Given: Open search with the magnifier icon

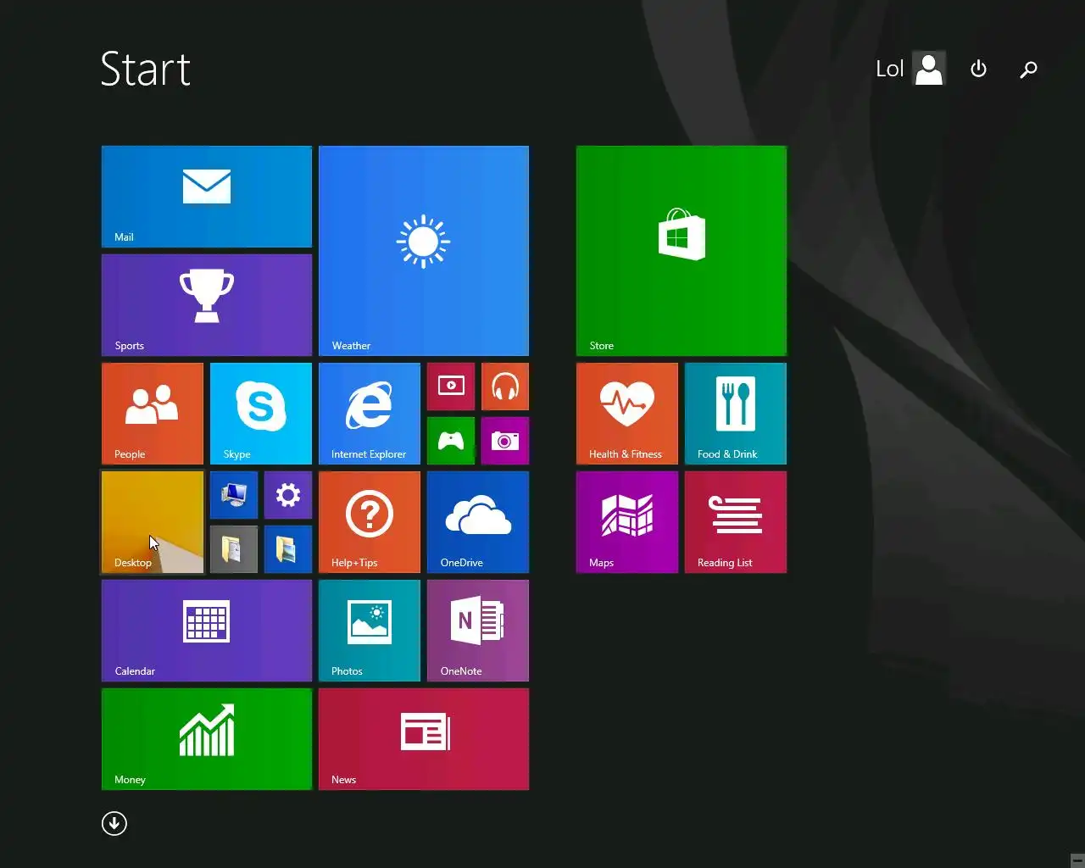Looking at the screenshot, I should [x=1028, y=69].
